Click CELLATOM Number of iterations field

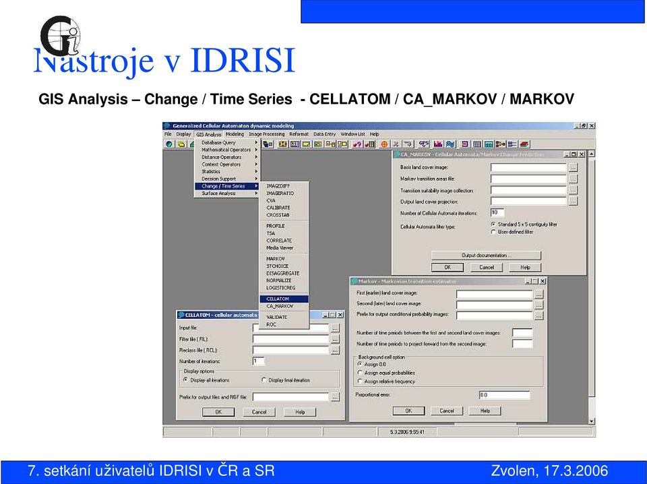(x=258, y=361)
